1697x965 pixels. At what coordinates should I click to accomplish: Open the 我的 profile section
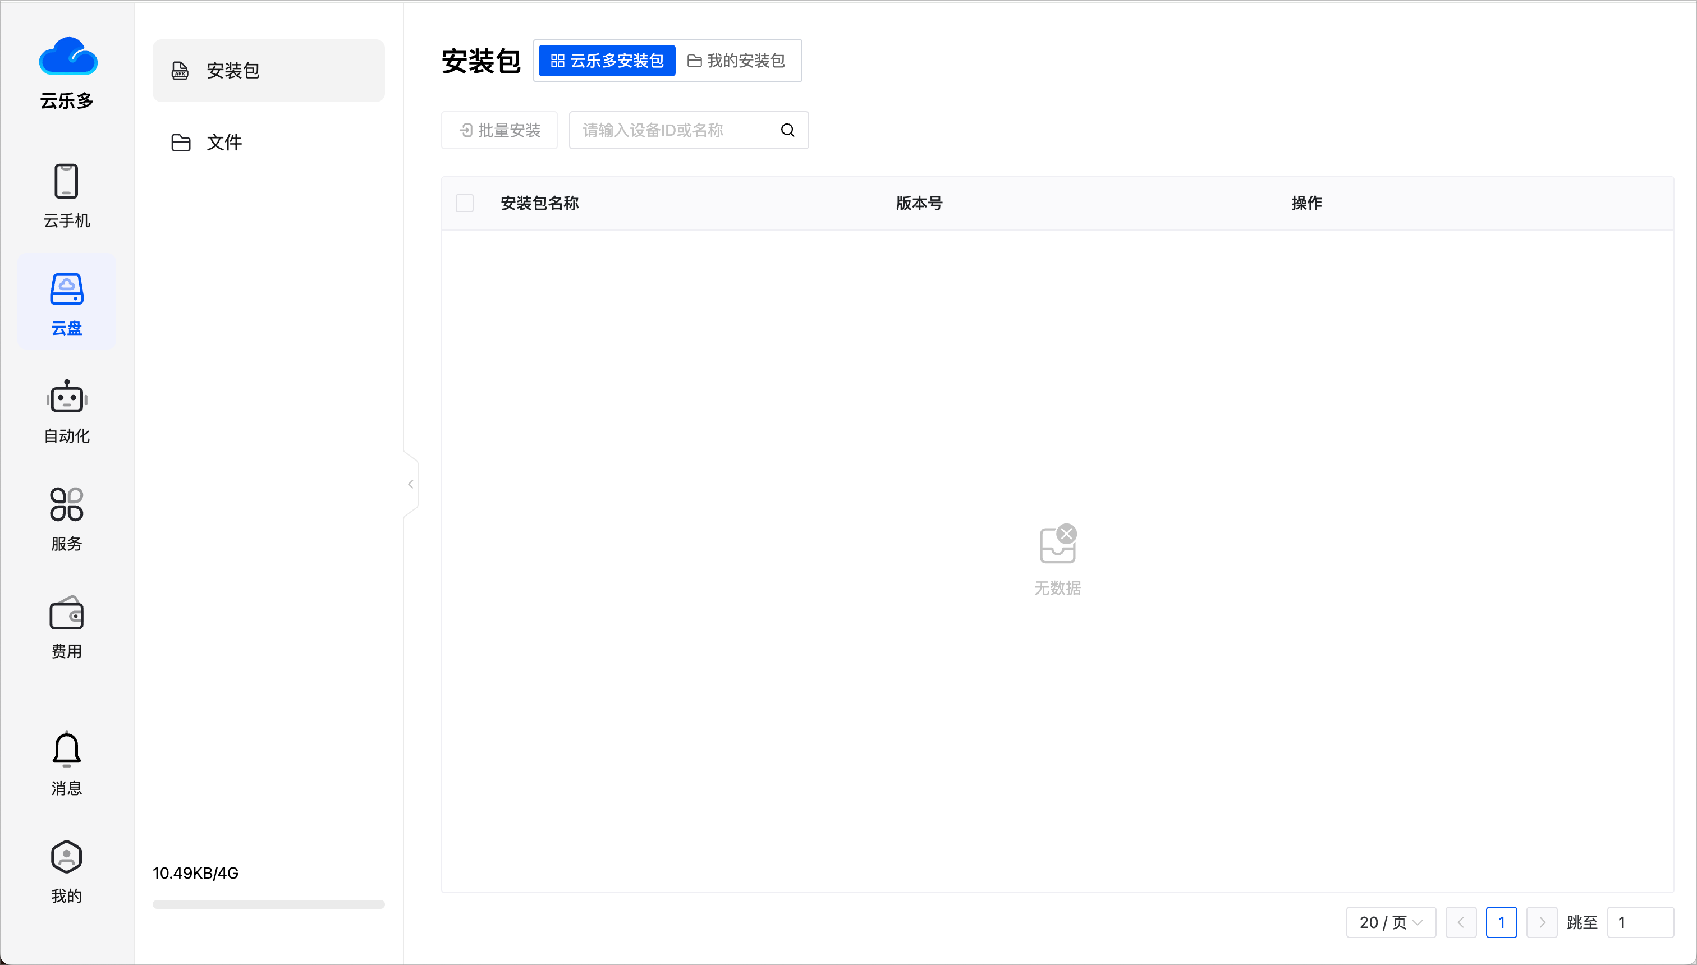66,871
